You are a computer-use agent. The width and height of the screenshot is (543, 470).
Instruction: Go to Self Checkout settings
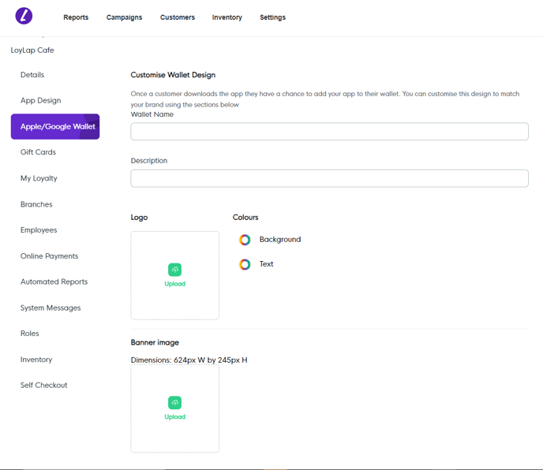click(43, 385)
